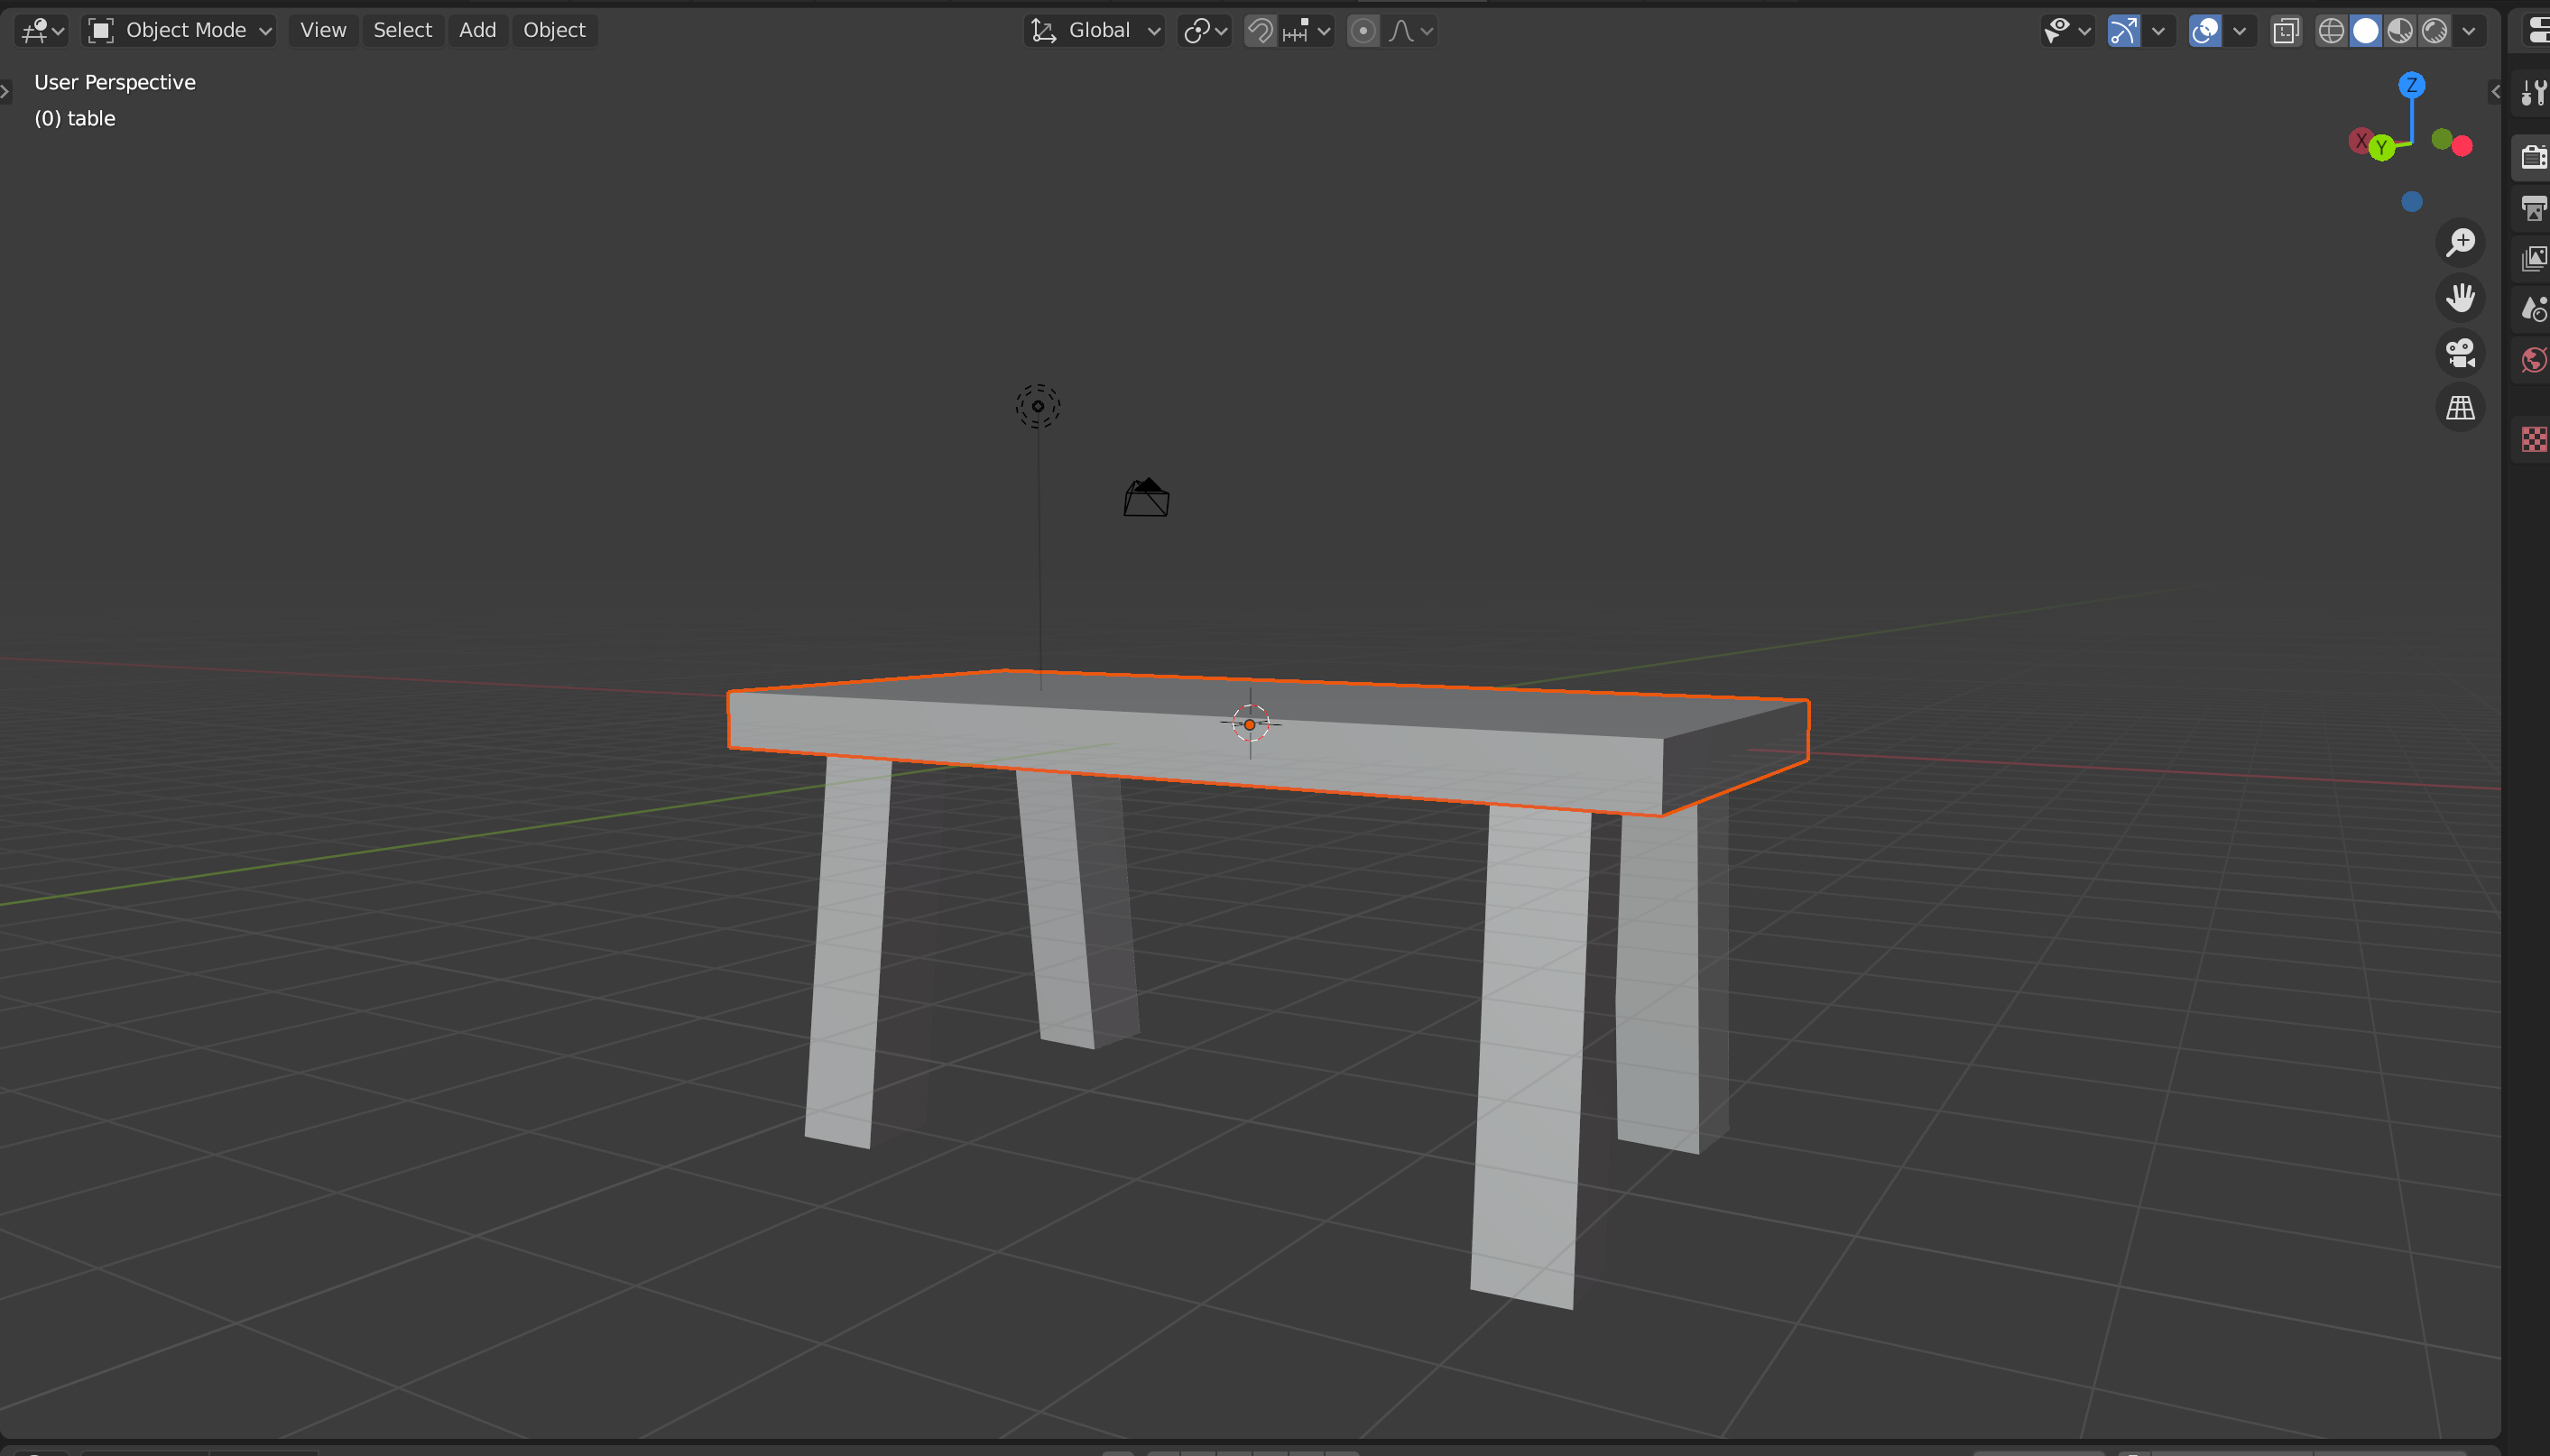This screenshot has width=2550, height=1456.
Task: Select the camera object in the viewport
Action: tap(1146, 497)
